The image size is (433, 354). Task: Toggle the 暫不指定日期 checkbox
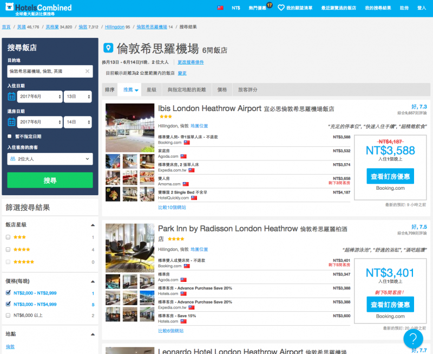(x=10, y=137)
